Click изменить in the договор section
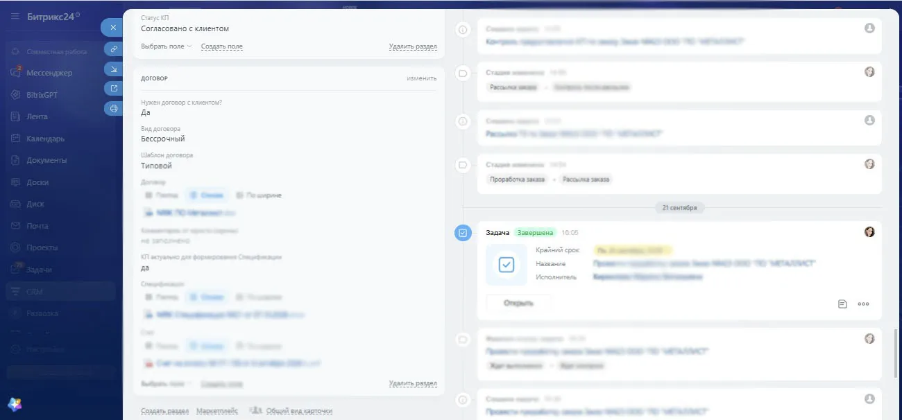Image resolution: width=902 pixels, height=420 pixels. pyautogui.click(x=422, y=78)
